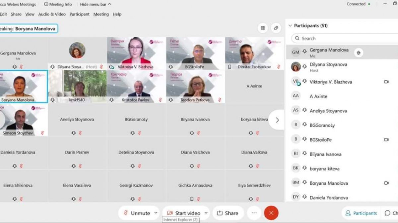Click the Iliya Semerdzhiev tile name
This screenshot has height=223, width=398.
254,185
